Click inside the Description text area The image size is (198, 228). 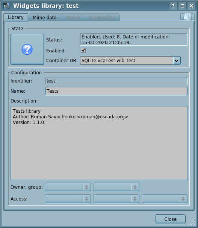pos(99,143)
